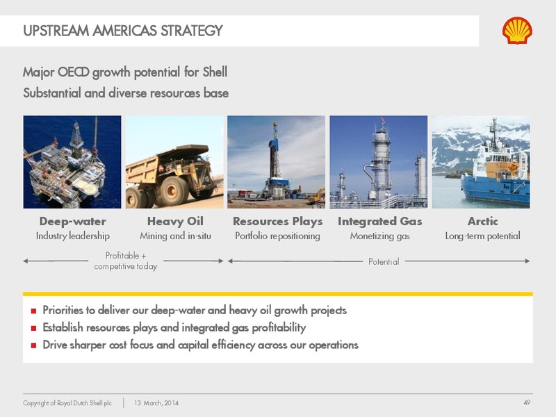Click 'Major OECD growth potential for Shell'
This screenshot has width=556, height=417.
click(125, 72)
